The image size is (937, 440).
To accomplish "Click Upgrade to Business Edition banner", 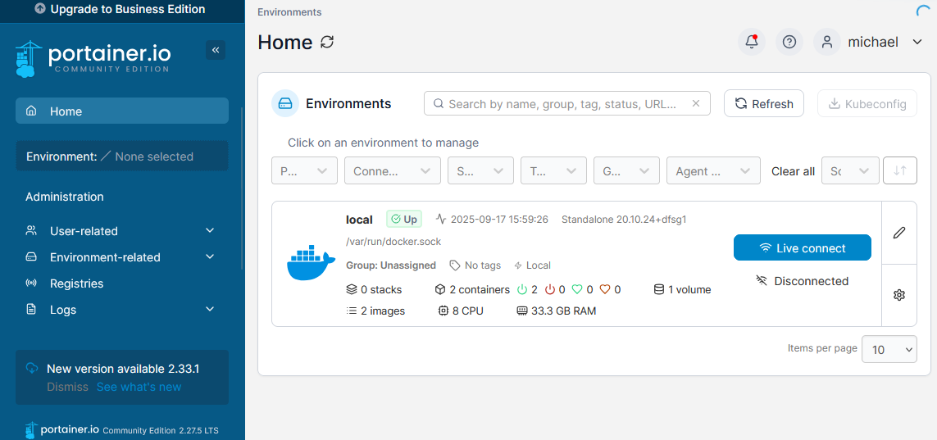I will [x=121, y=10].
